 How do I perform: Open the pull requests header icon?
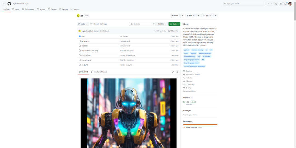tap(281, 4)
